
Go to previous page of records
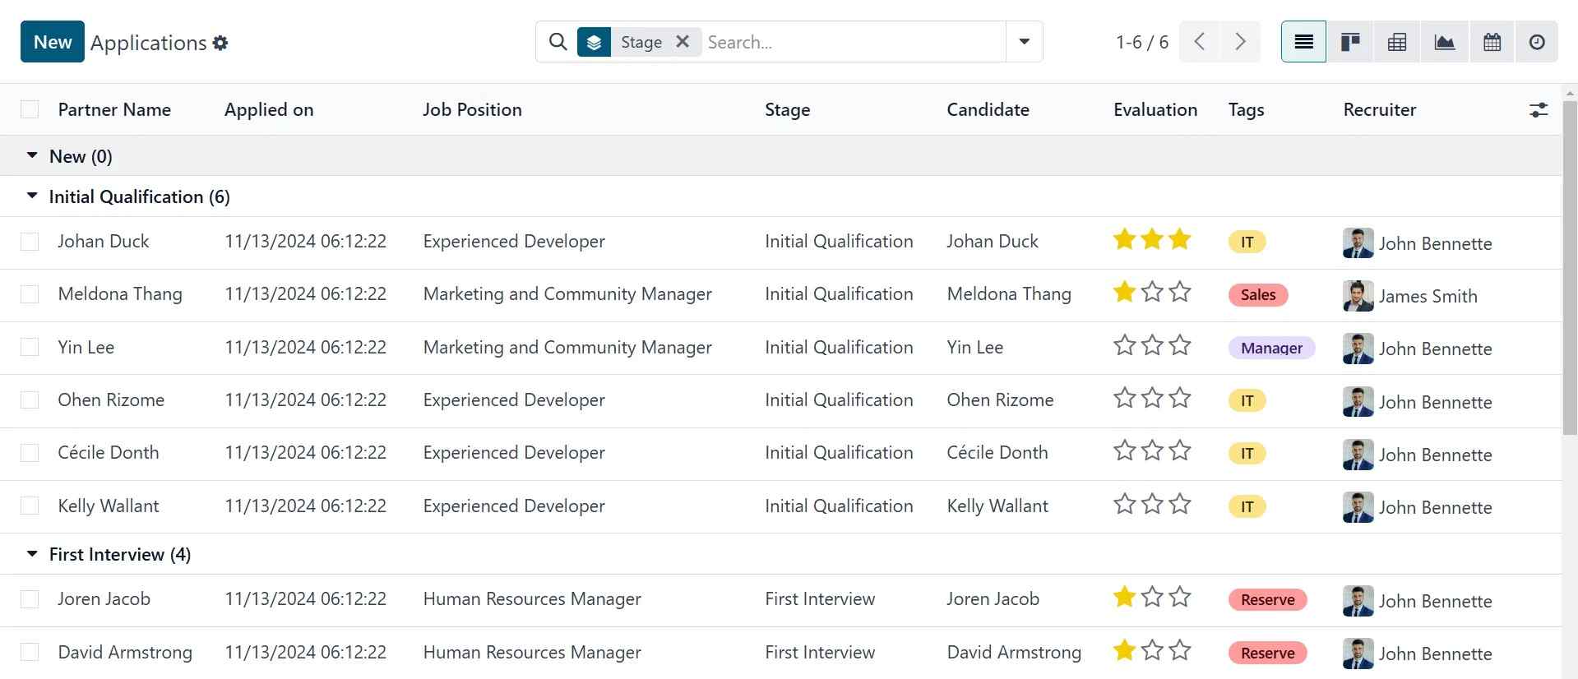point(1199,42)
